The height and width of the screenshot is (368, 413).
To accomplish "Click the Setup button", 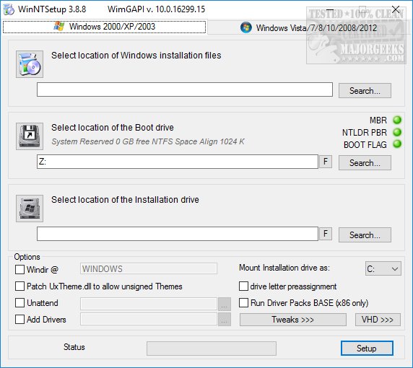I will point(367,349).
